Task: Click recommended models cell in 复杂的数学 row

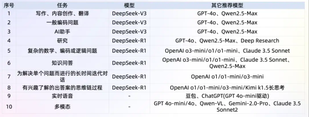Action: [227, 51]
